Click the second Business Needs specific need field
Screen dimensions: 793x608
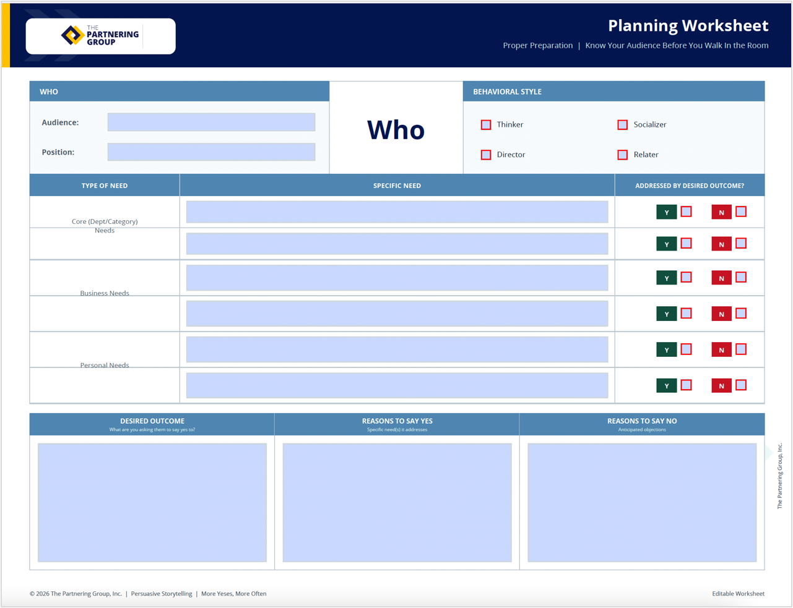(x=397, y=314)
